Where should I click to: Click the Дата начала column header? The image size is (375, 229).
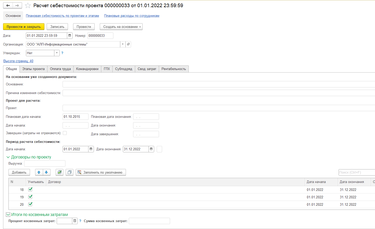tap(321, 182)
